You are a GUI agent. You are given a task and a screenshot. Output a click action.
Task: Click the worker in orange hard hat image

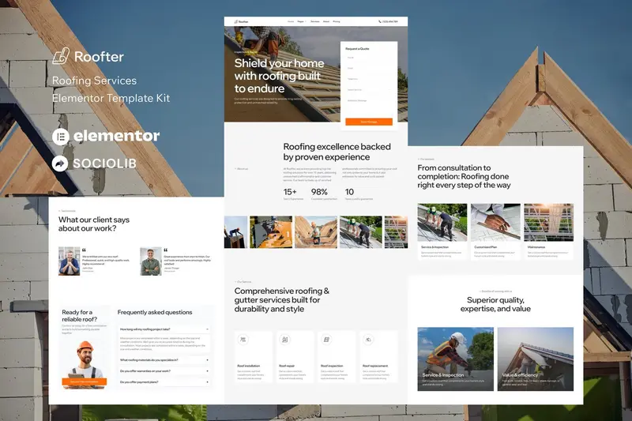pyautogui.click(x=85, y=365)
